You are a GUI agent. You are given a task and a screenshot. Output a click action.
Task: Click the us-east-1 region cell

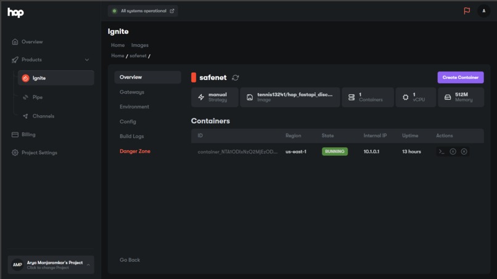[x=296, y=152]
